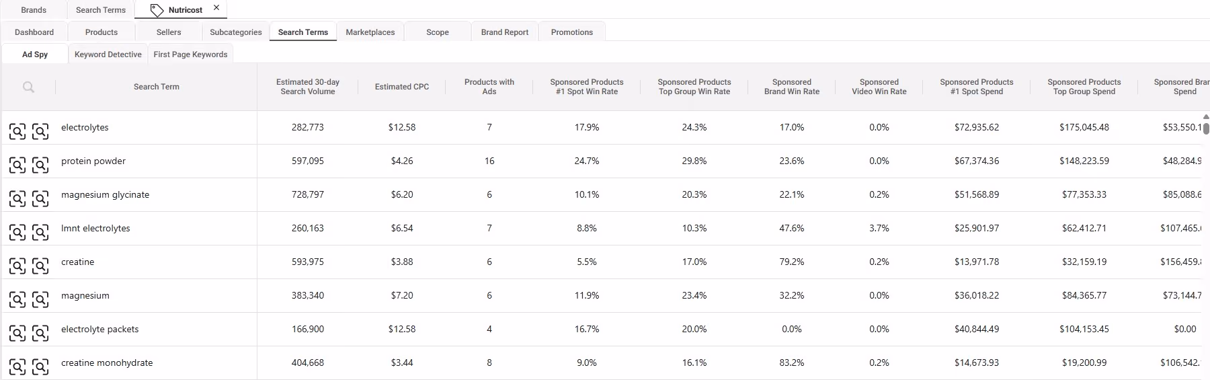Screen dimensions: 1210x380
Task: Open the Promotions tab
Action: (x=572, y=32)
